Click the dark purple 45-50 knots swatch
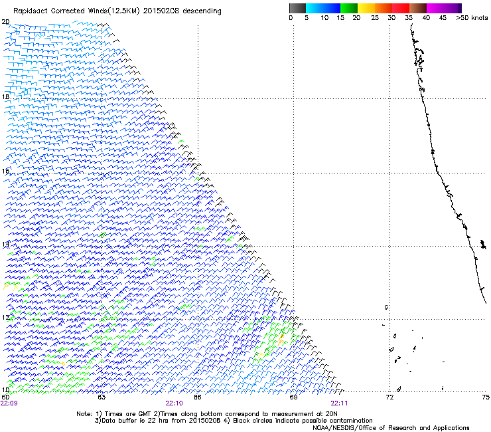Viewport: 491px width, 432px height. [453, 8]
